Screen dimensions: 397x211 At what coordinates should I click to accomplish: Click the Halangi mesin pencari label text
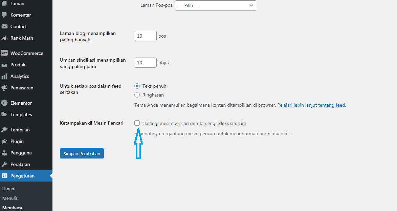(194, 123)
